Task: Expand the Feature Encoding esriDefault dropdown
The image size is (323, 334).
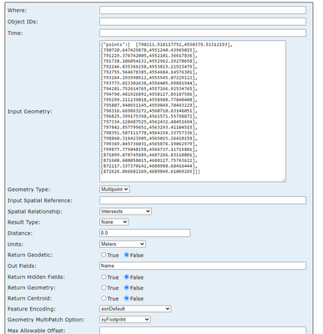Action: coord(135,309)
